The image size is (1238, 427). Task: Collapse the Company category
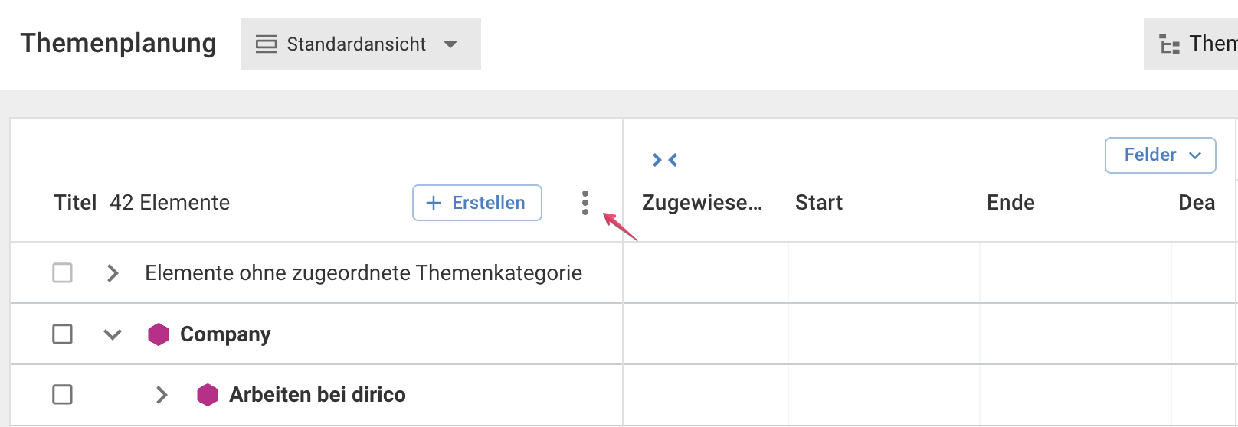113,334
